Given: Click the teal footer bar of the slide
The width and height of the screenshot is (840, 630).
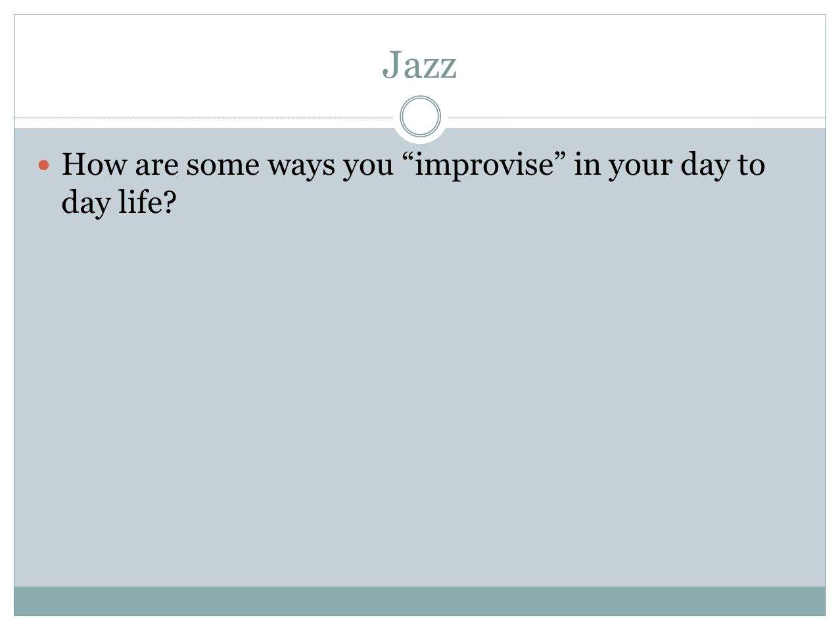Looking at the screenshot, I should pyautogui.click(x=419, y=601).
